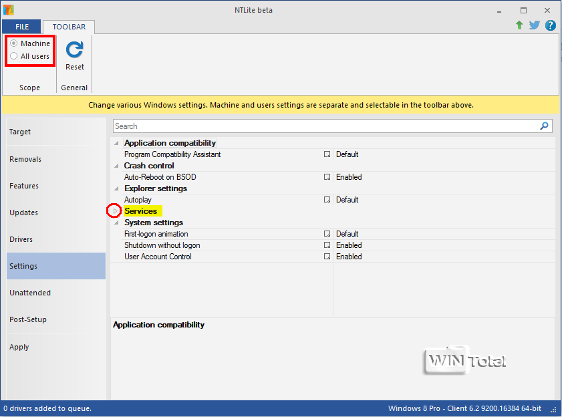Select the Services group label

(140, 211)
